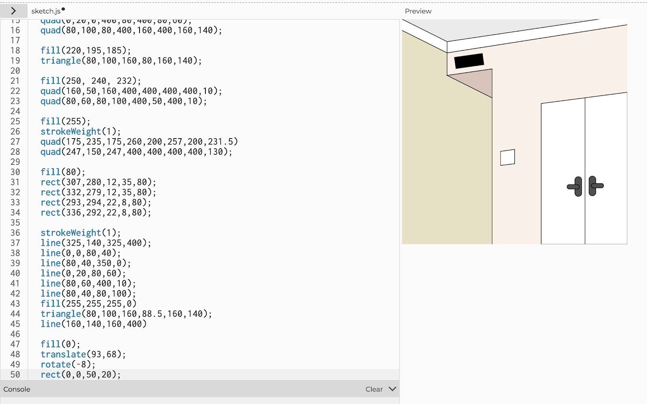
Task: Switch to the sketch.js tab
Action: point(46,11)
